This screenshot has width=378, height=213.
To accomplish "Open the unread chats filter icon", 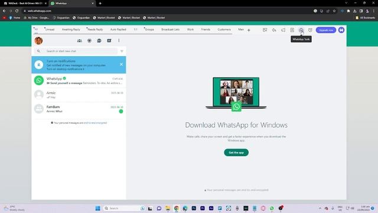I will pyautogui.click(x=122, y=51).
